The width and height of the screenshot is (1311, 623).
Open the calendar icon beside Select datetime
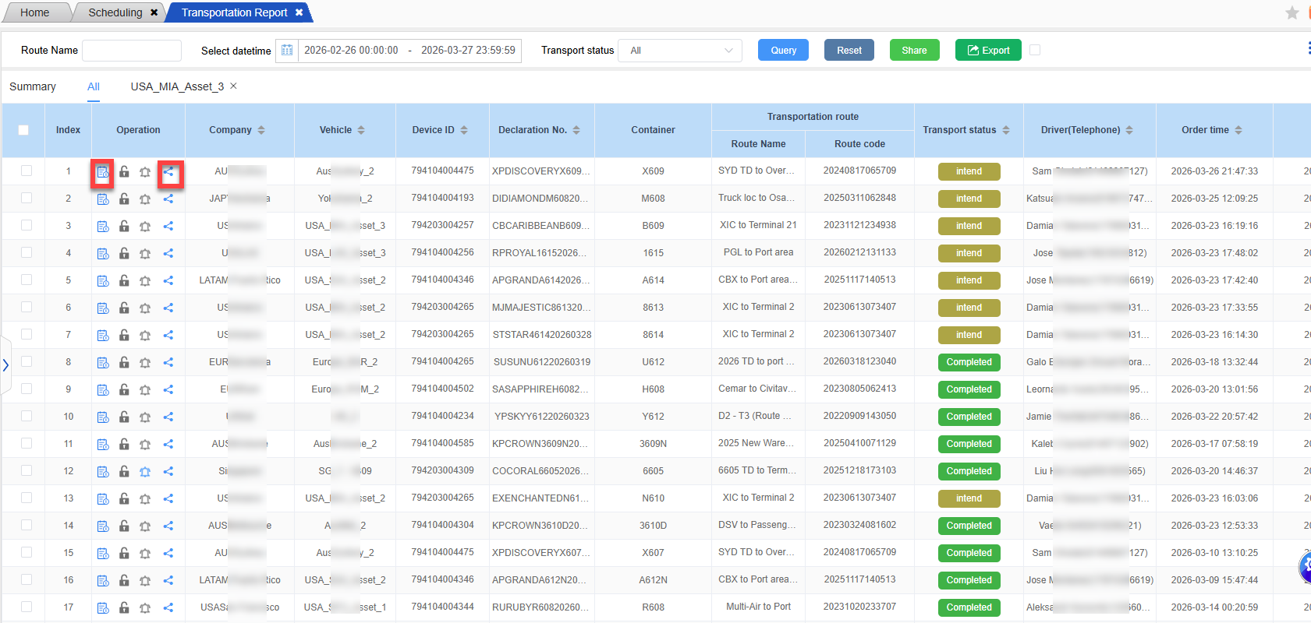[287, 51]
